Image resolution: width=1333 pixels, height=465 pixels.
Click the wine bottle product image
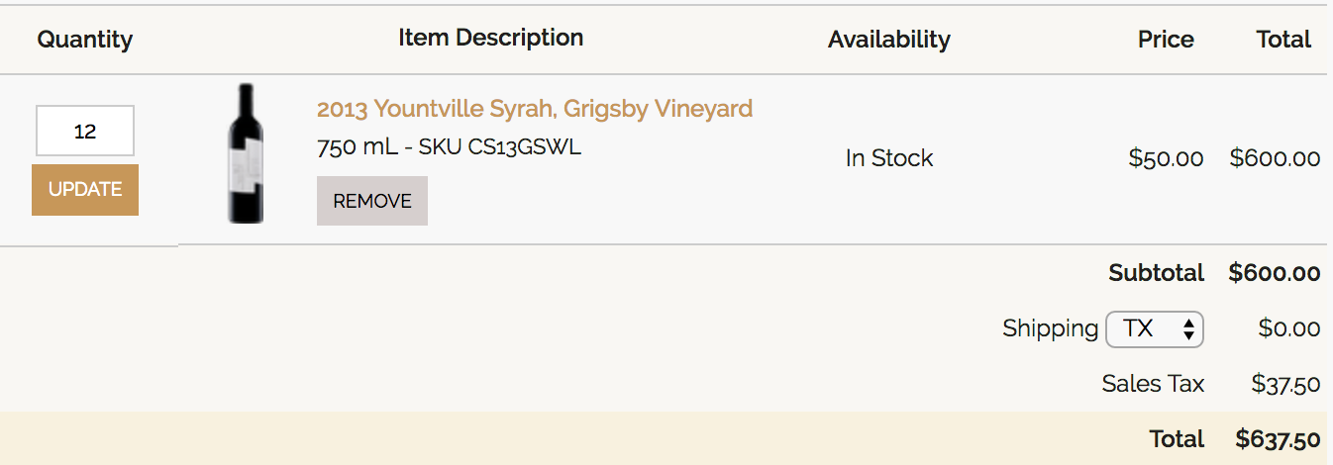pos(246,153)
